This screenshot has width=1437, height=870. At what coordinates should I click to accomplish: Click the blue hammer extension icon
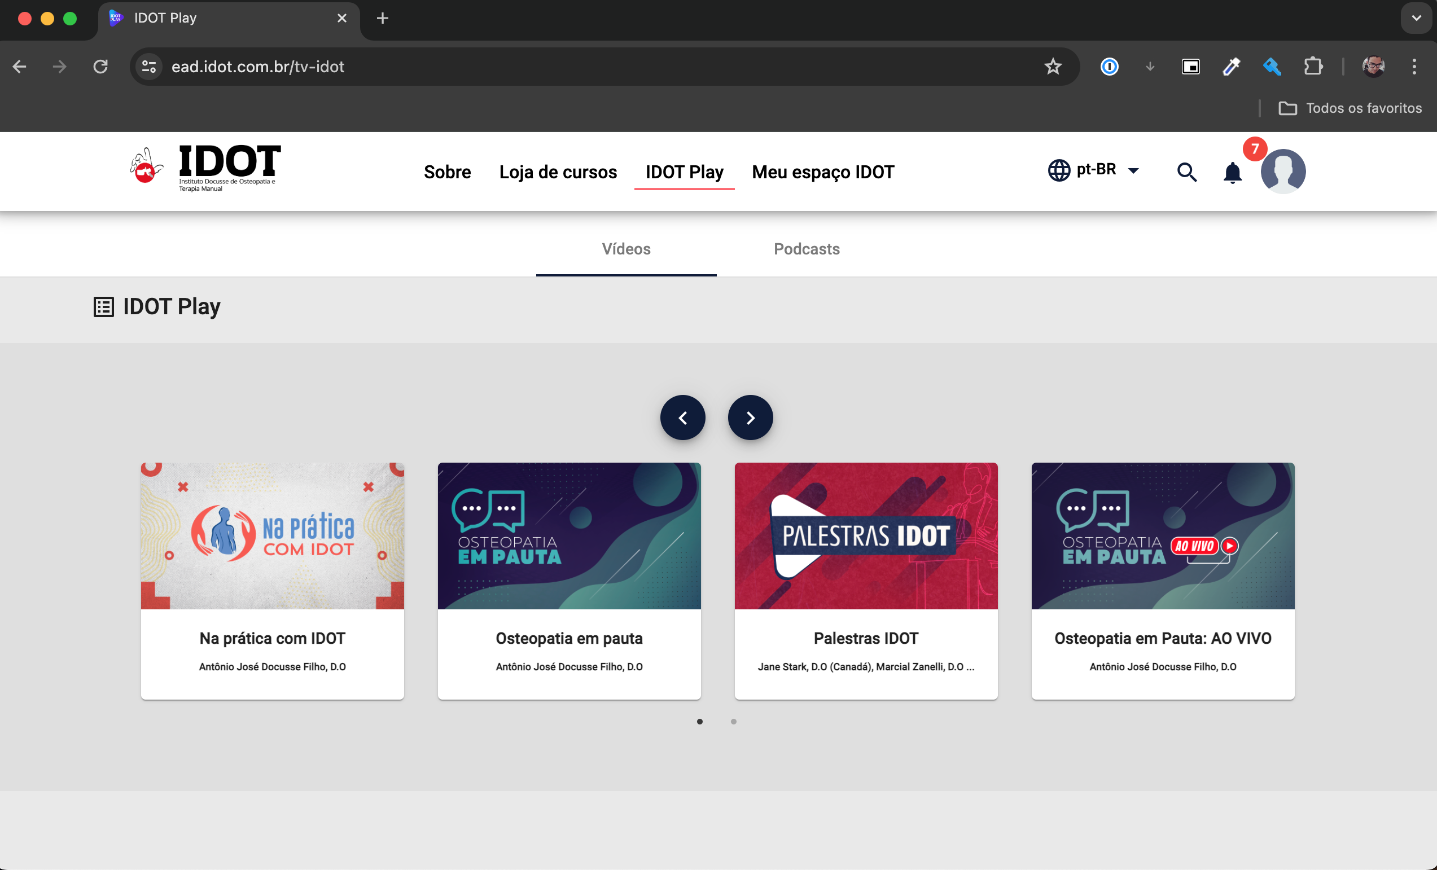[1272, 67]
